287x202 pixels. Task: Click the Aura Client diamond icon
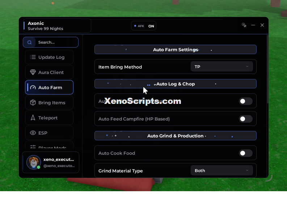(33, 72)
